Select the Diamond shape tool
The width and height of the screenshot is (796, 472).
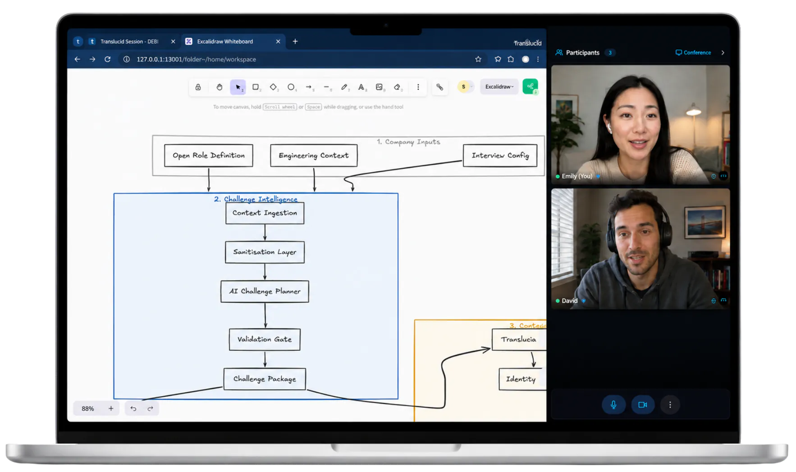pos(273,87)
